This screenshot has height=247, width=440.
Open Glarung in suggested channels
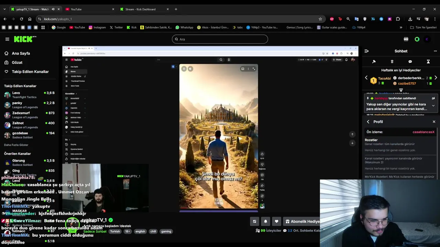pyautogui.click(x=30, y=163)
